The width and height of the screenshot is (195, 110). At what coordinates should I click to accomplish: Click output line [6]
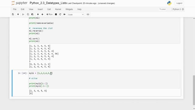(31, 94)
